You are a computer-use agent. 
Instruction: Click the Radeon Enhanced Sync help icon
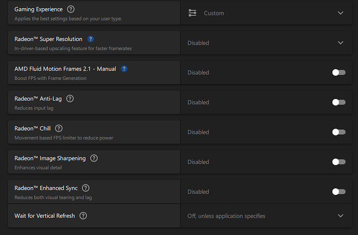pos(86,188)
